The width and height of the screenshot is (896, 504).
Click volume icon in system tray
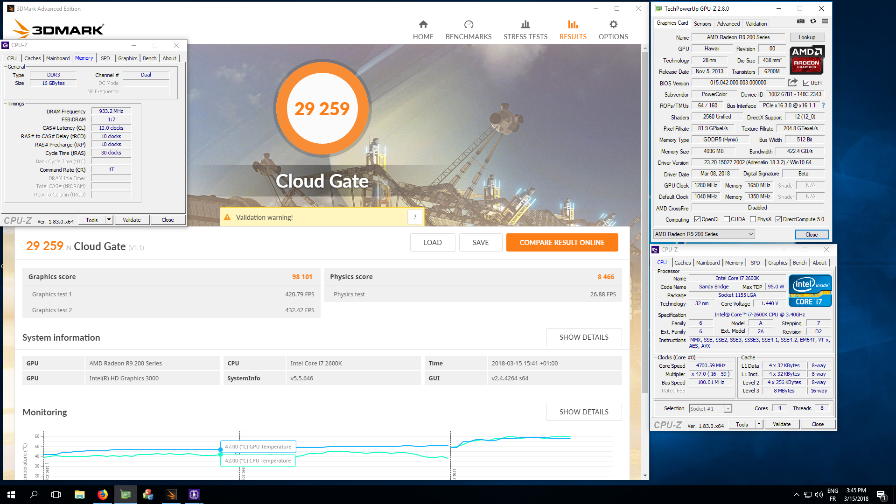click(x=819, y=495)
